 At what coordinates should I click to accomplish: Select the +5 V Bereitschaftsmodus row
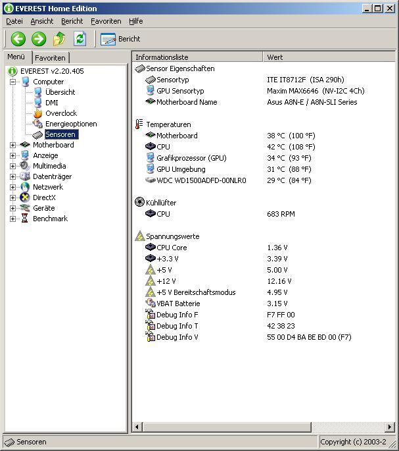264,292
